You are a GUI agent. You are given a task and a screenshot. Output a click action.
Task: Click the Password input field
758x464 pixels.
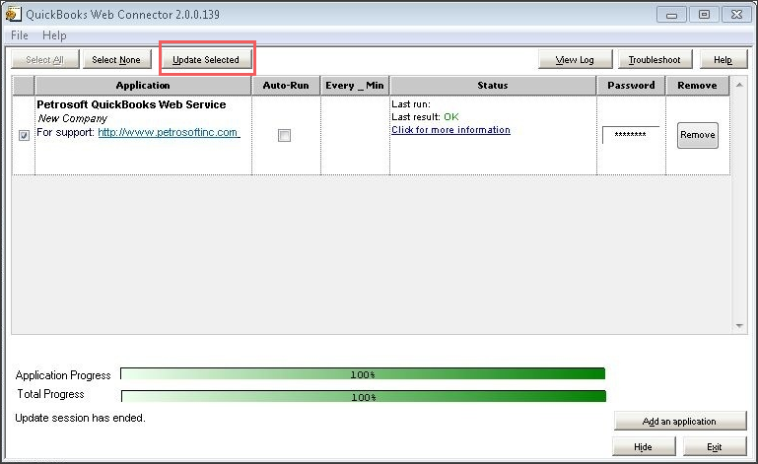point(631,135)
